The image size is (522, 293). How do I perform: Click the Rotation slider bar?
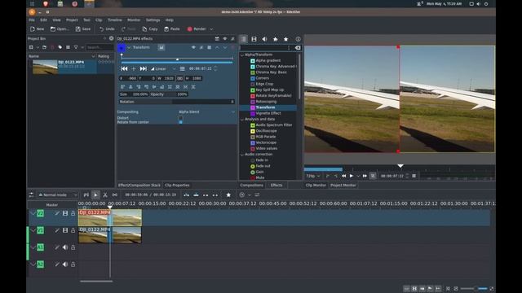[x=176, y=102]
